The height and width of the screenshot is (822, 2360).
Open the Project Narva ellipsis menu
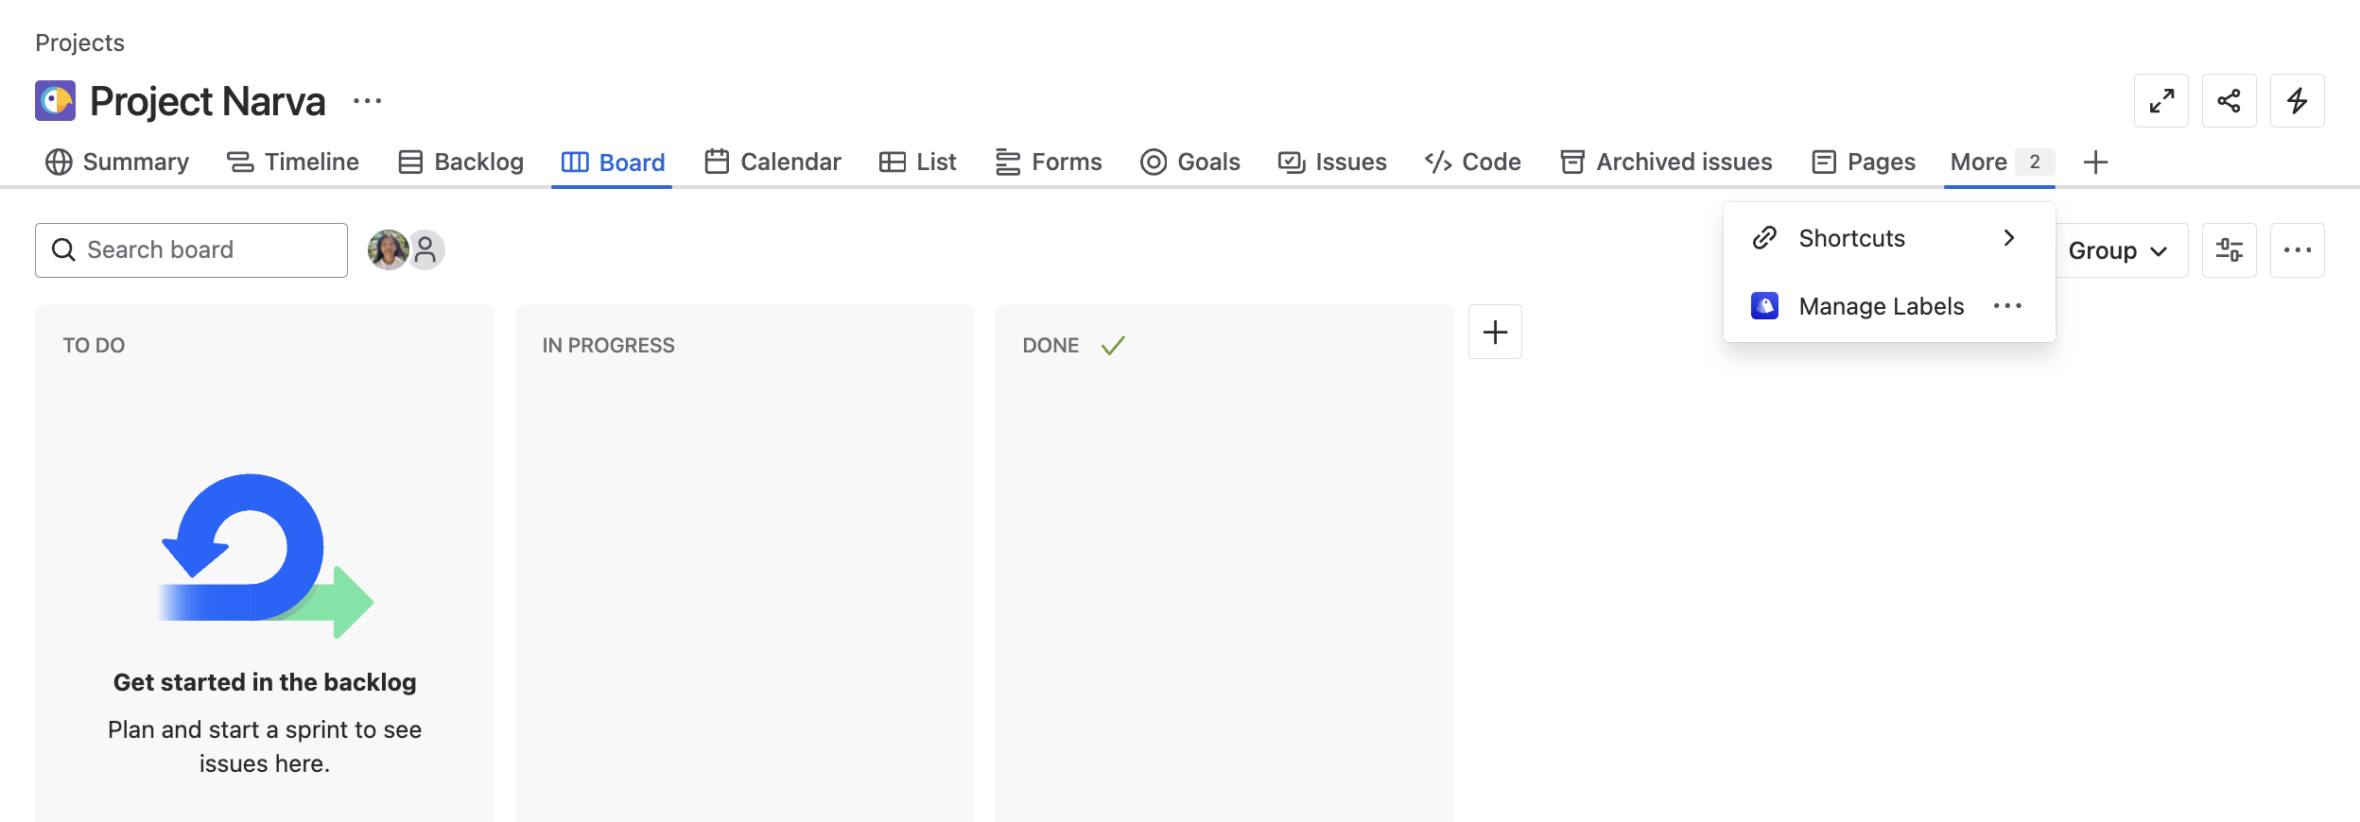coord(367,101)
